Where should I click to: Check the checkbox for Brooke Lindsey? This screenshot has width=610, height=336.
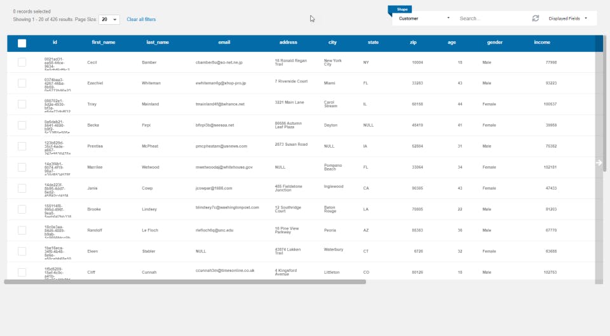[x=22, y=209]
